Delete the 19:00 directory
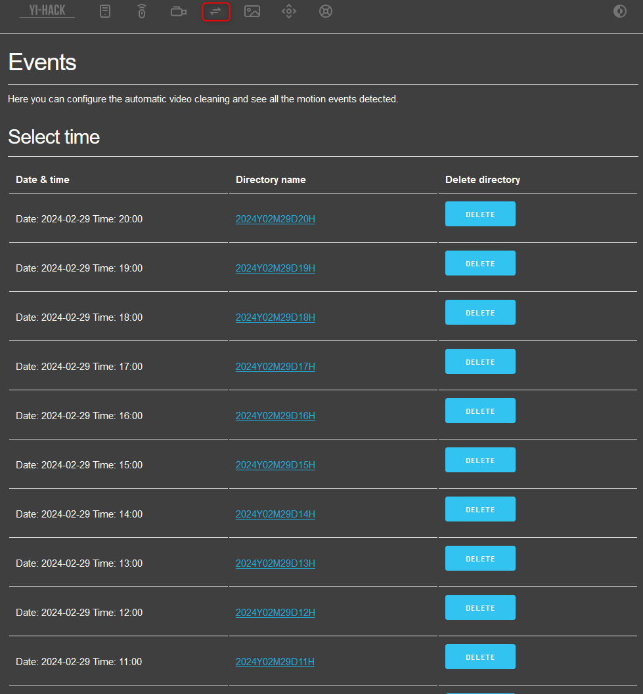 480,263
